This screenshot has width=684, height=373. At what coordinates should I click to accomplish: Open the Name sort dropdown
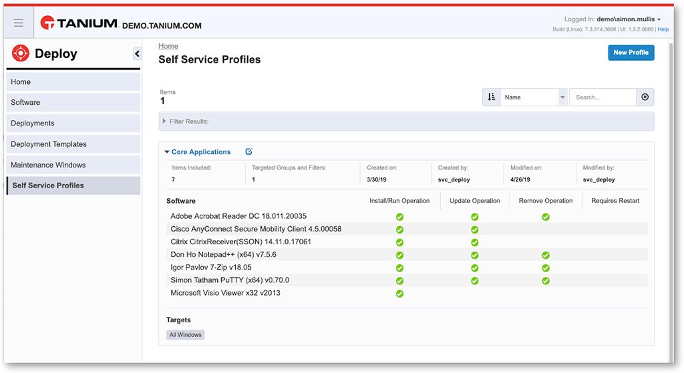[534, 97]
